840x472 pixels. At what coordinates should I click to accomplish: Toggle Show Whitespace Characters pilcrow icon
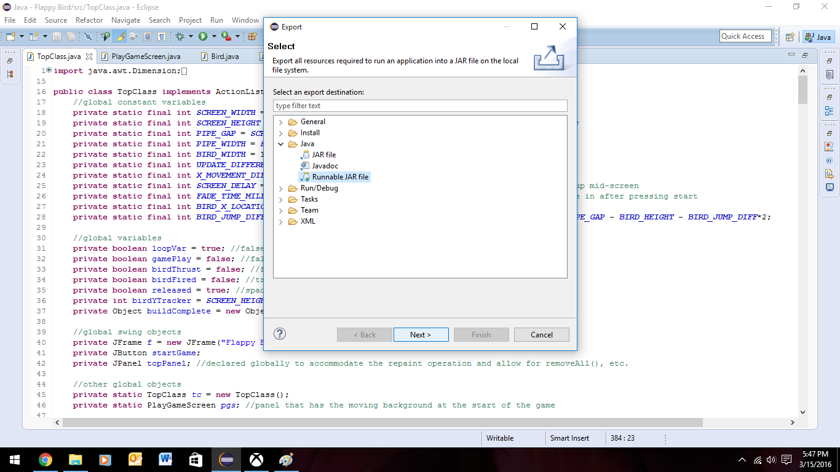[161, 37]
